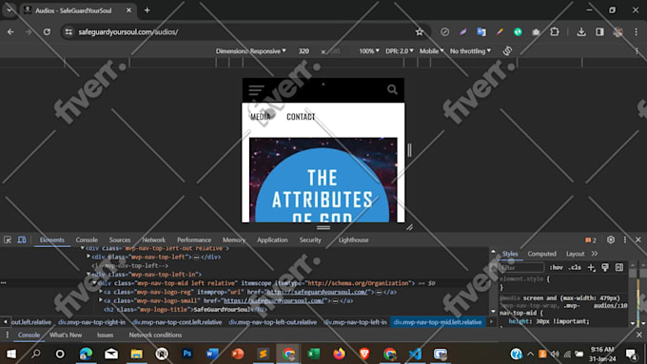Select div.mvp-nav-top-right-in breadcrumb
The height and width of the screenshot is (364, 647).
point(91,322)
